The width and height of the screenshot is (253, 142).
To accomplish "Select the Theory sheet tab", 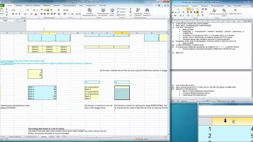I will (x=43, y=136).
